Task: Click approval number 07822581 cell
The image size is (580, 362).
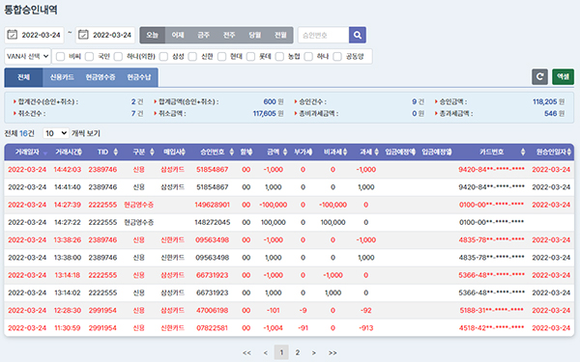Action: (x=213, y=328)
